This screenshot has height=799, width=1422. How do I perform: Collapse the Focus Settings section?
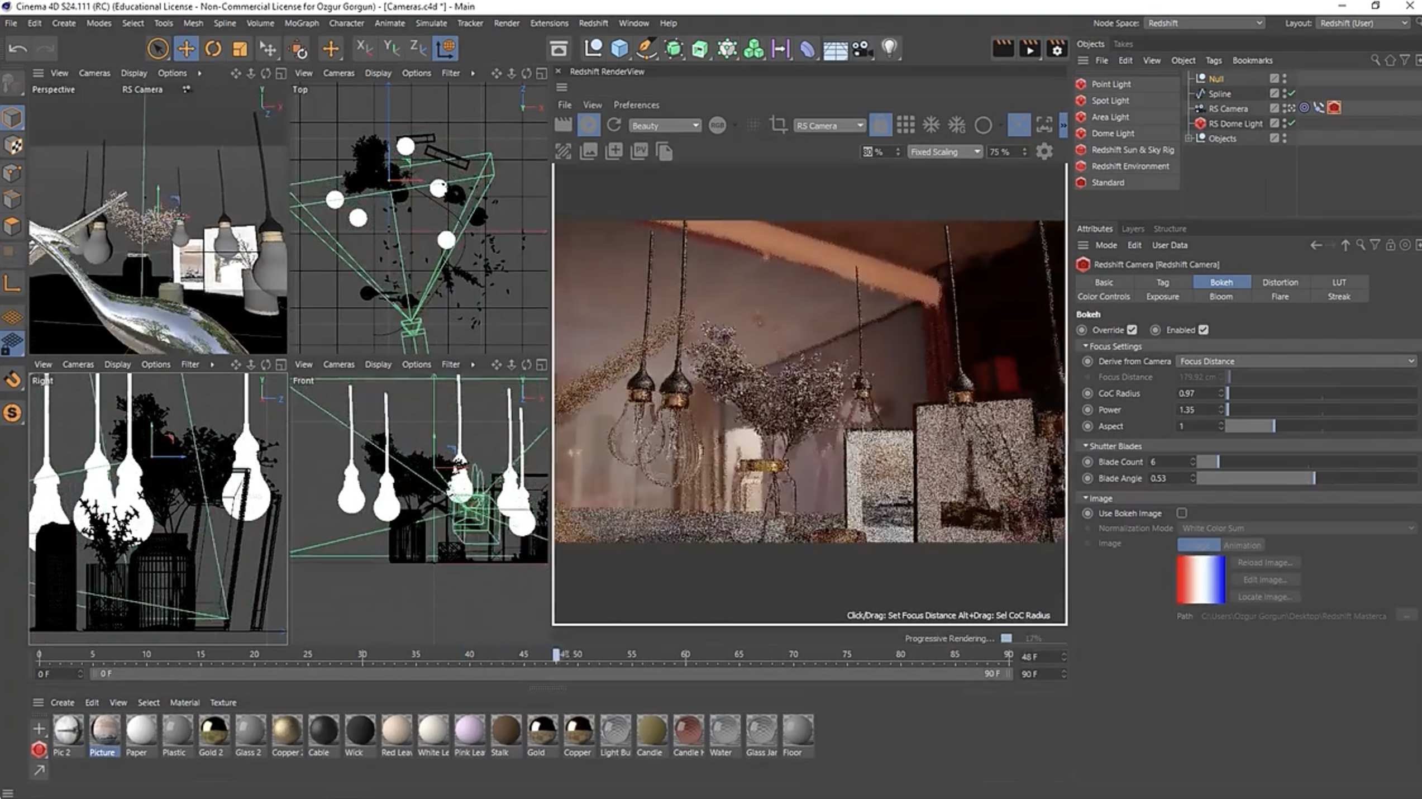pos(1086,346)
